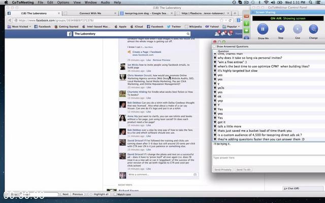Click the Facebook search magnifier icon

(188, 34)
